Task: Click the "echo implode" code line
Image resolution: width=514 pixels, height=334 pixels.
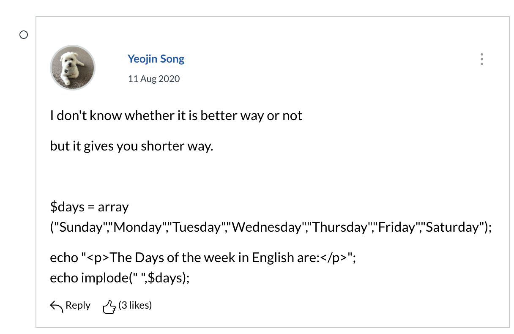Action: coord(120,278)
